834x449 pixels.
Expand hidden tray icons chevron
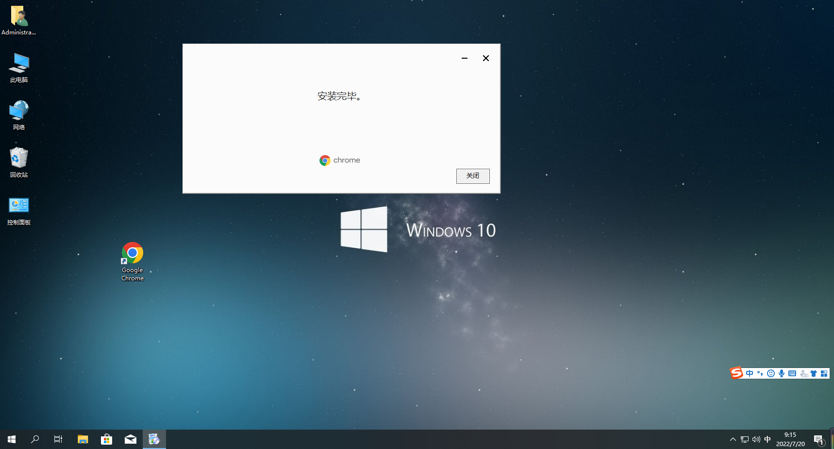[x=733, y=439]
